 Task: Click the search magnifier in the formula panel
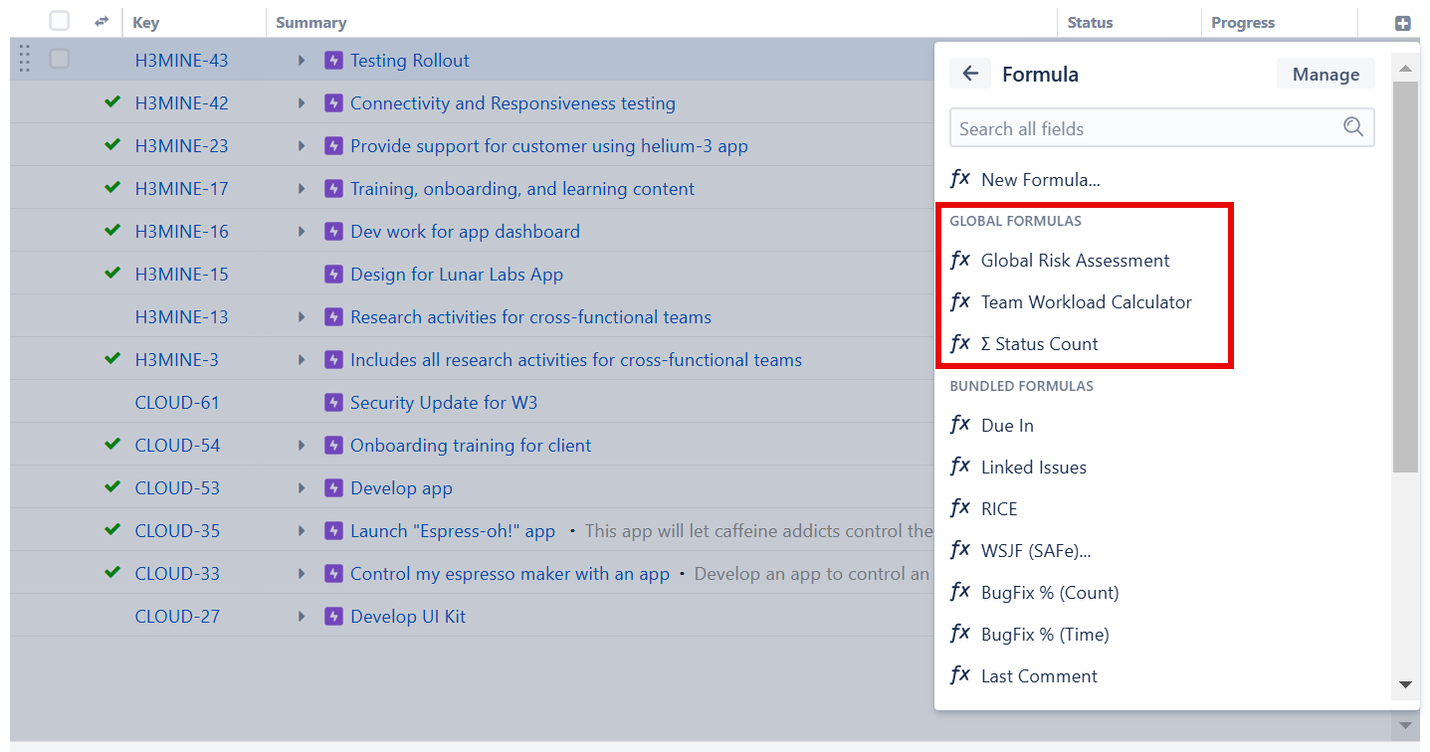tap(1352, 127)
